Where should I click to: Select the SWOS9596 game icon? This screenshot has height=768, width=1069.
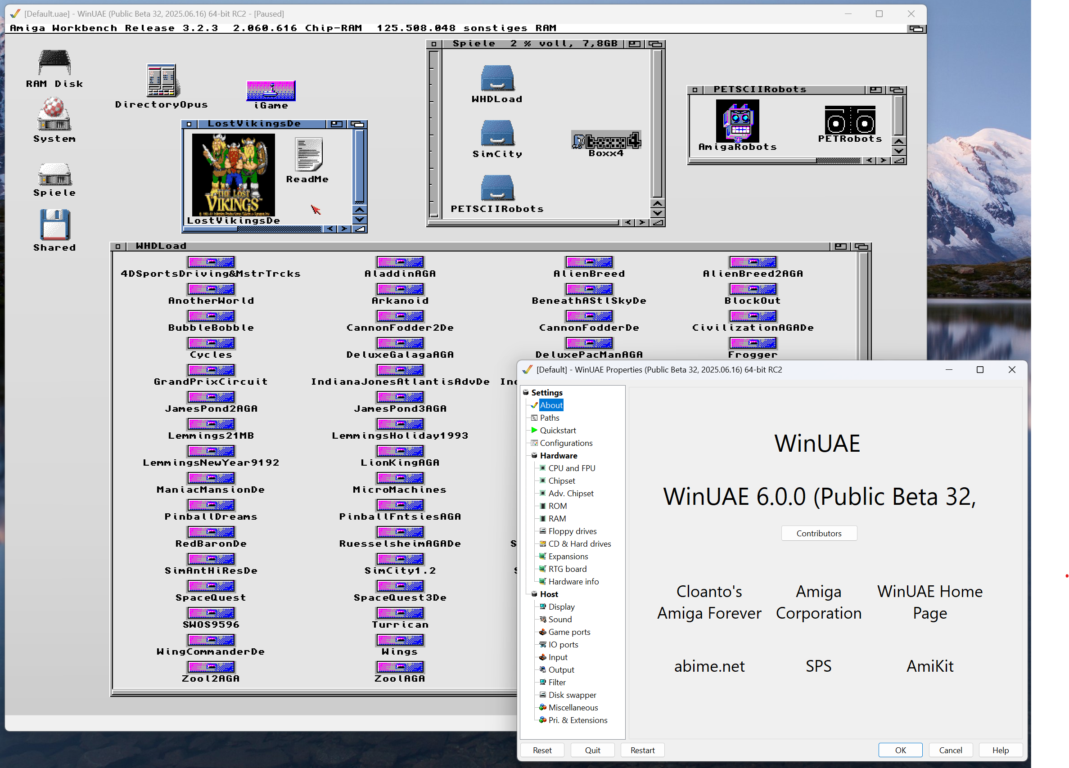pyautogui.click(x=211, y=614)
